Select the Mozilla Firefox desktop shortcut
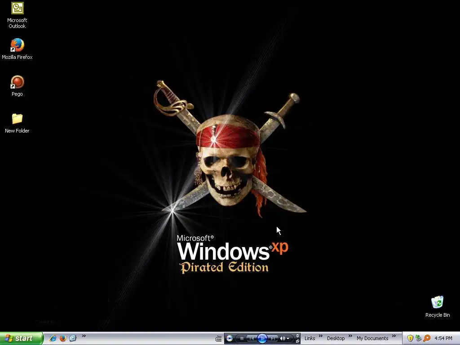The height and width of the screenshot is (345, 460). click(17, 49)
